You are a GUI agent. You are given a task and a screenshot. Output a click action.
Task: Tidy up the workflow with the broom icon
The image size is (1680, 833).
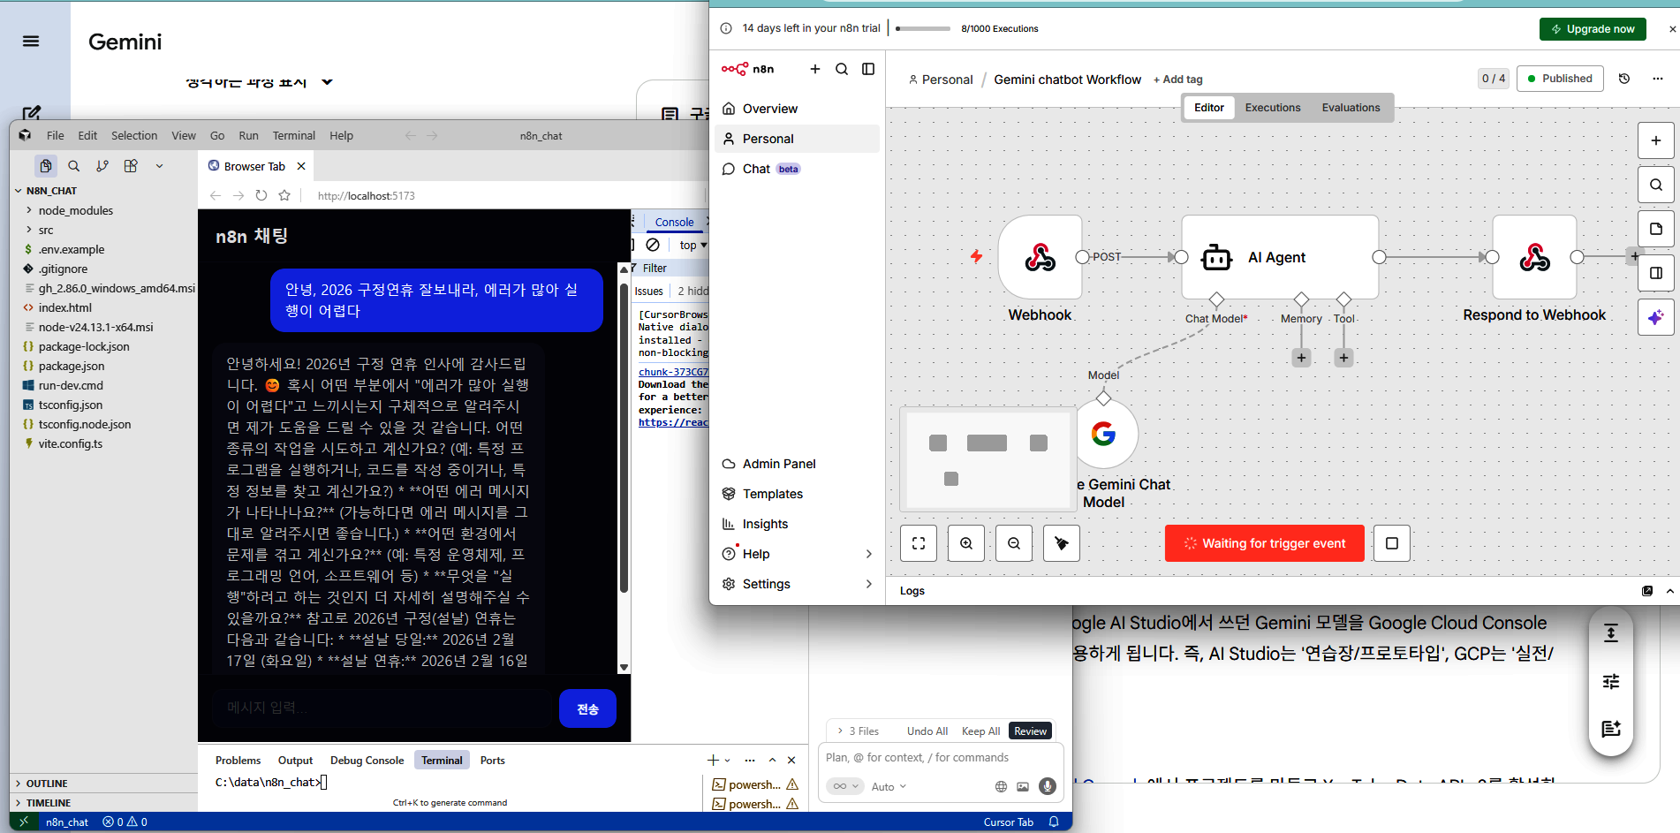point(1061,543)
